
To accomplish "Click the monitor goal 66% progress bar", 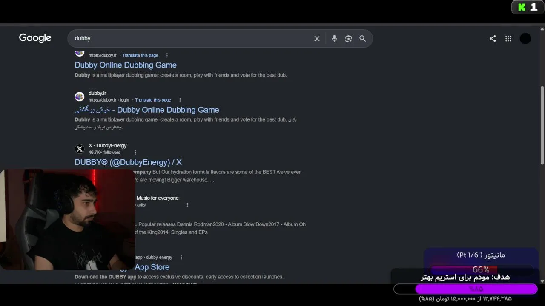I will (481, 270).
